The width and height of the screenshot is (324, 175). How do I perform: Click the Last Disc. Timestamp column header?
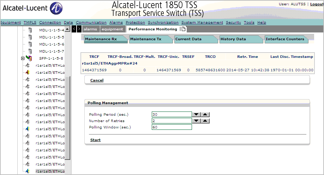[292, 56]
